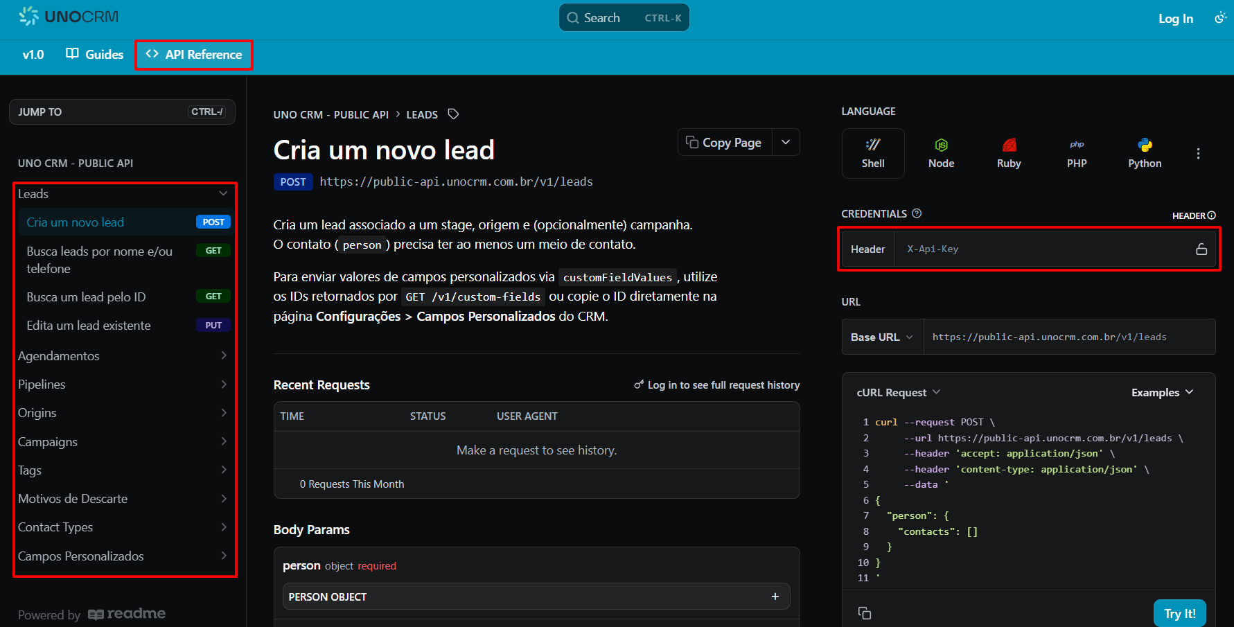This screenshot has height=627, width=1234.
Task: Select the Python language icon
Action: point(1145,153)
